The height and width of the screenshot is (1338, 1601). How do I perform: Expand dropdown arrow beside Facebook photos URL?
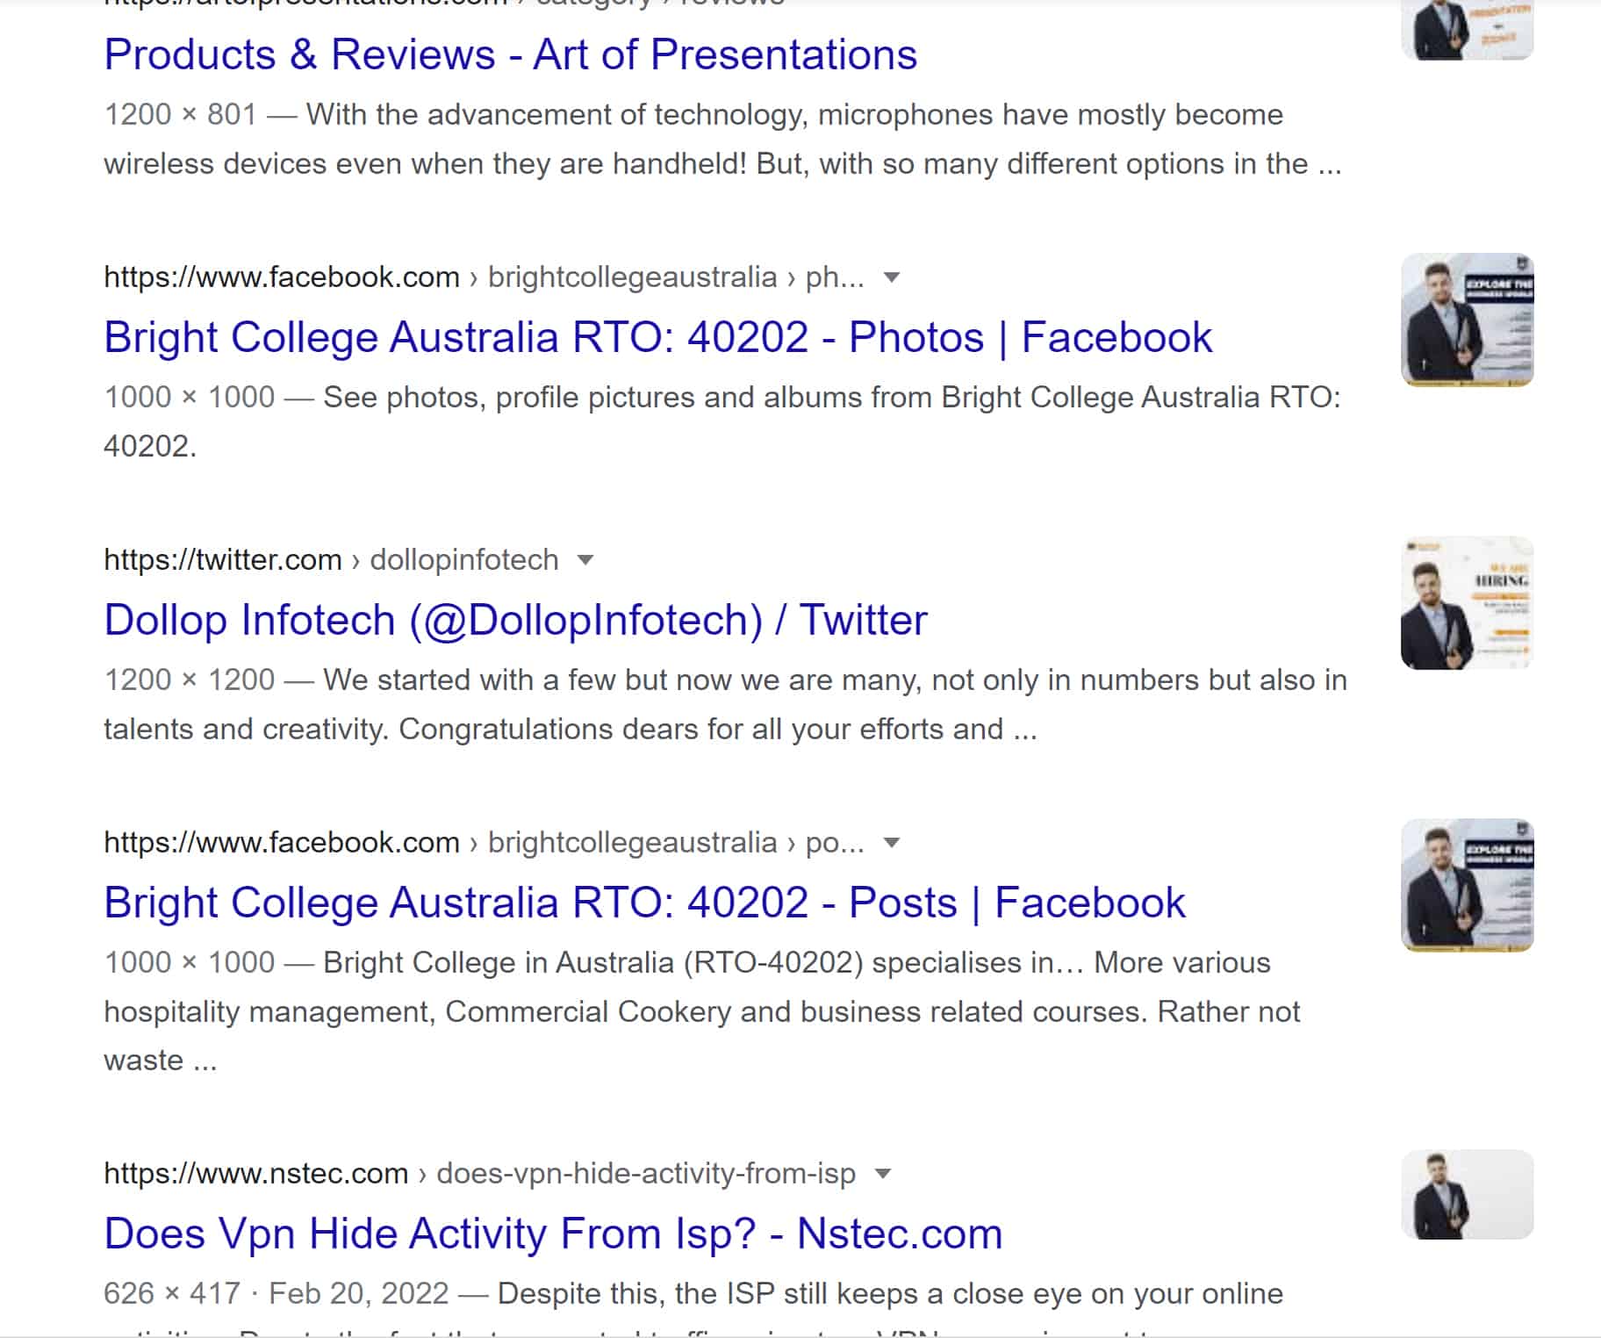[892, 277]
